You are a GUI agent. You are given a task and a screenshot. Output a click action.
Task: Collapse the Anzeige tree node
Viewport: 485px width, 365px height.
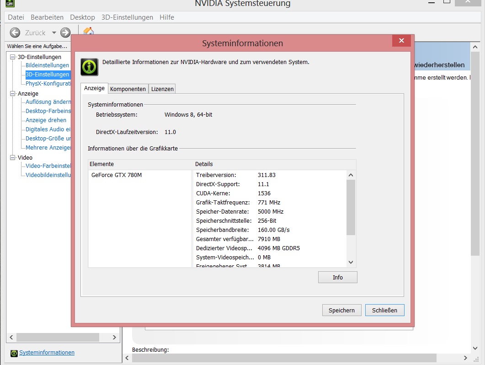click(13, 93)
